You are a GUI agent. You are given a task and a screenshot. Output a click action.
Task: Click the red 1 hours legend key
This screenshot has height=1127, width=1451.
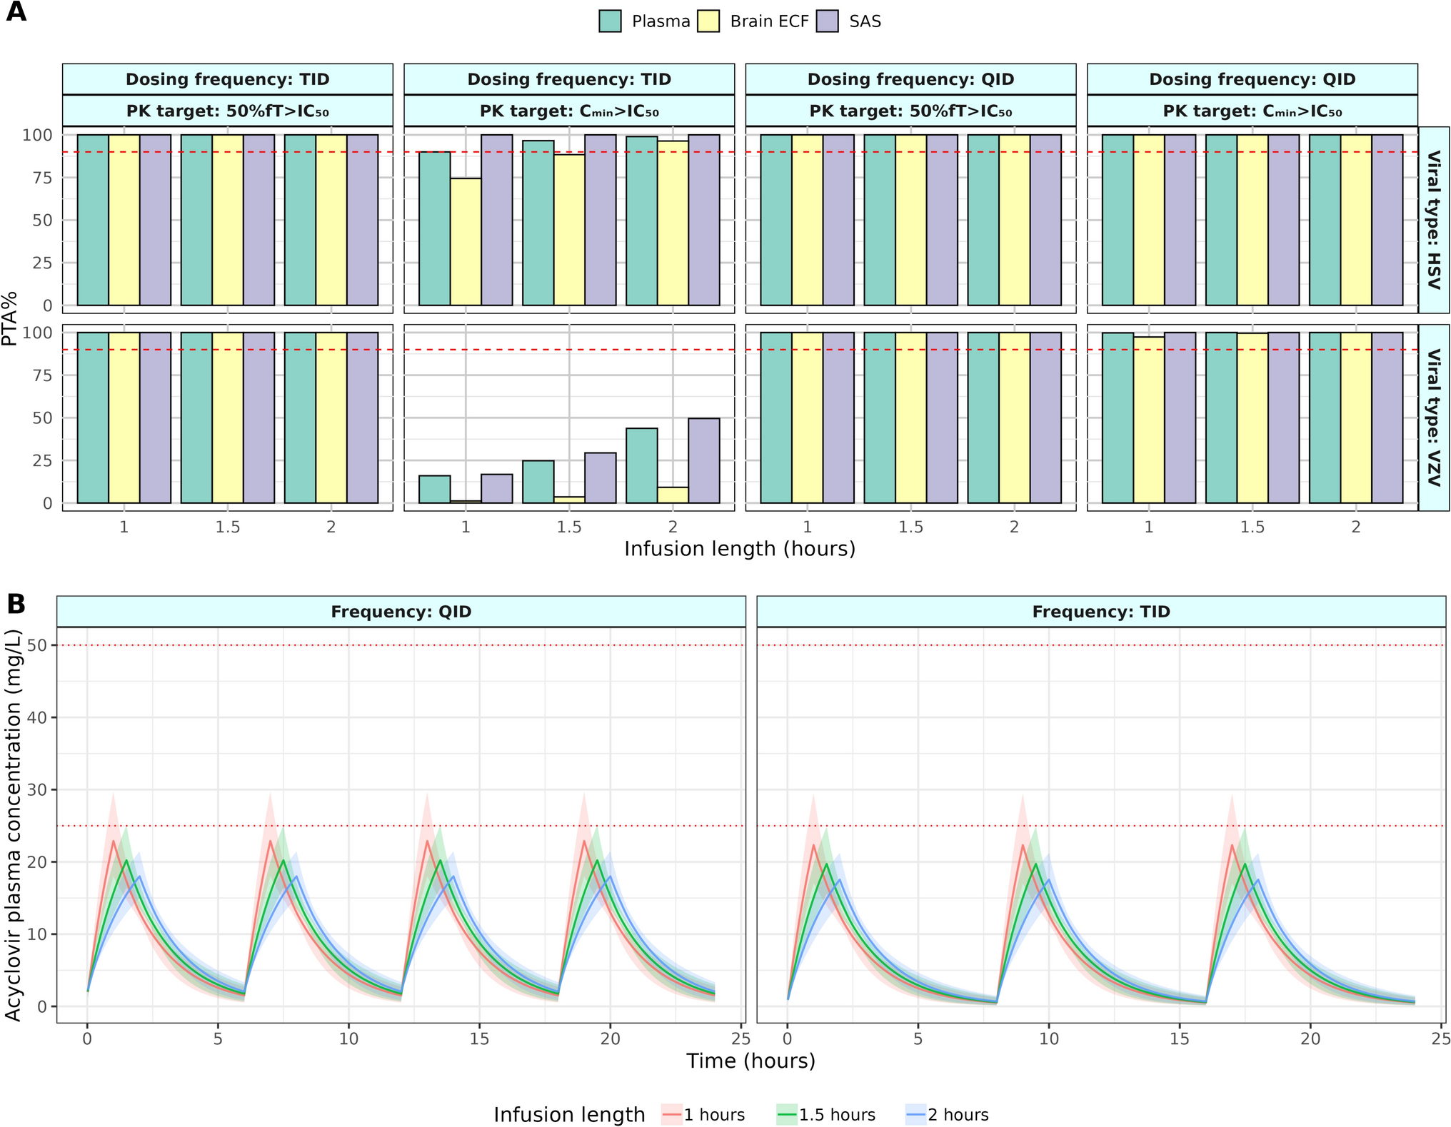coord(672,1114)
